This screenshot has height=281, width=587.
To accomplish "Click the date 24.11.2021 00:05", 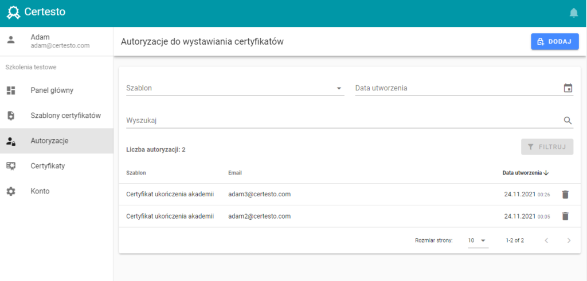I will coord(527,216).
